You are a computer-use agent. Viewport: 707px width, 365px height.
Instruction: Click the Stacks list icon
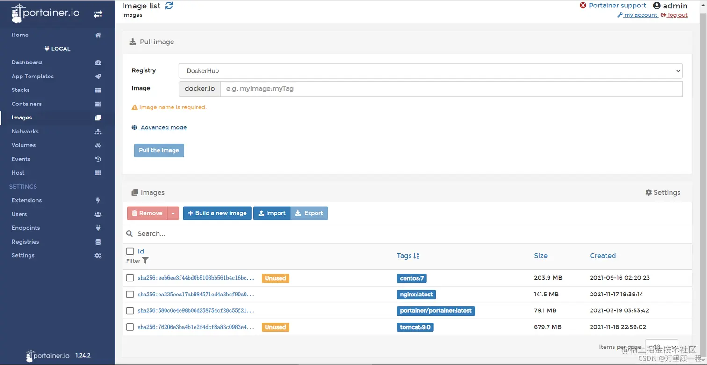click(x=98, y=90)
